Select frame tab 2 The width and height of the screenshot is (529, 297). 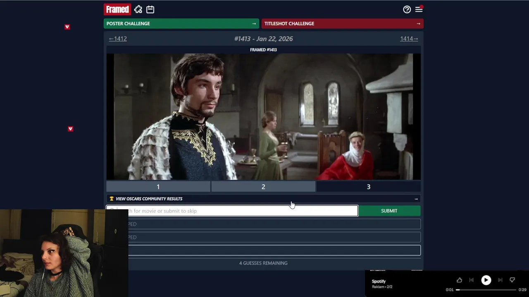[263, 187]
